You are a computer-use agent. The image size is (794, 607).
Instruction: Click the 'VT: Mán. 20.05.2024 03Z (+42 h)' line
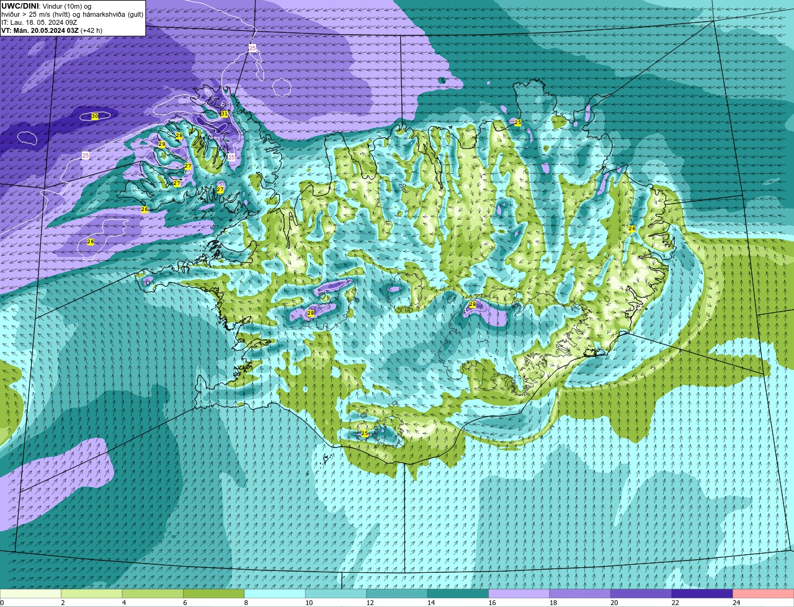coord(51,30)
